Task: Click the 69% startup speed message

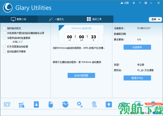Action: [79, 48]
